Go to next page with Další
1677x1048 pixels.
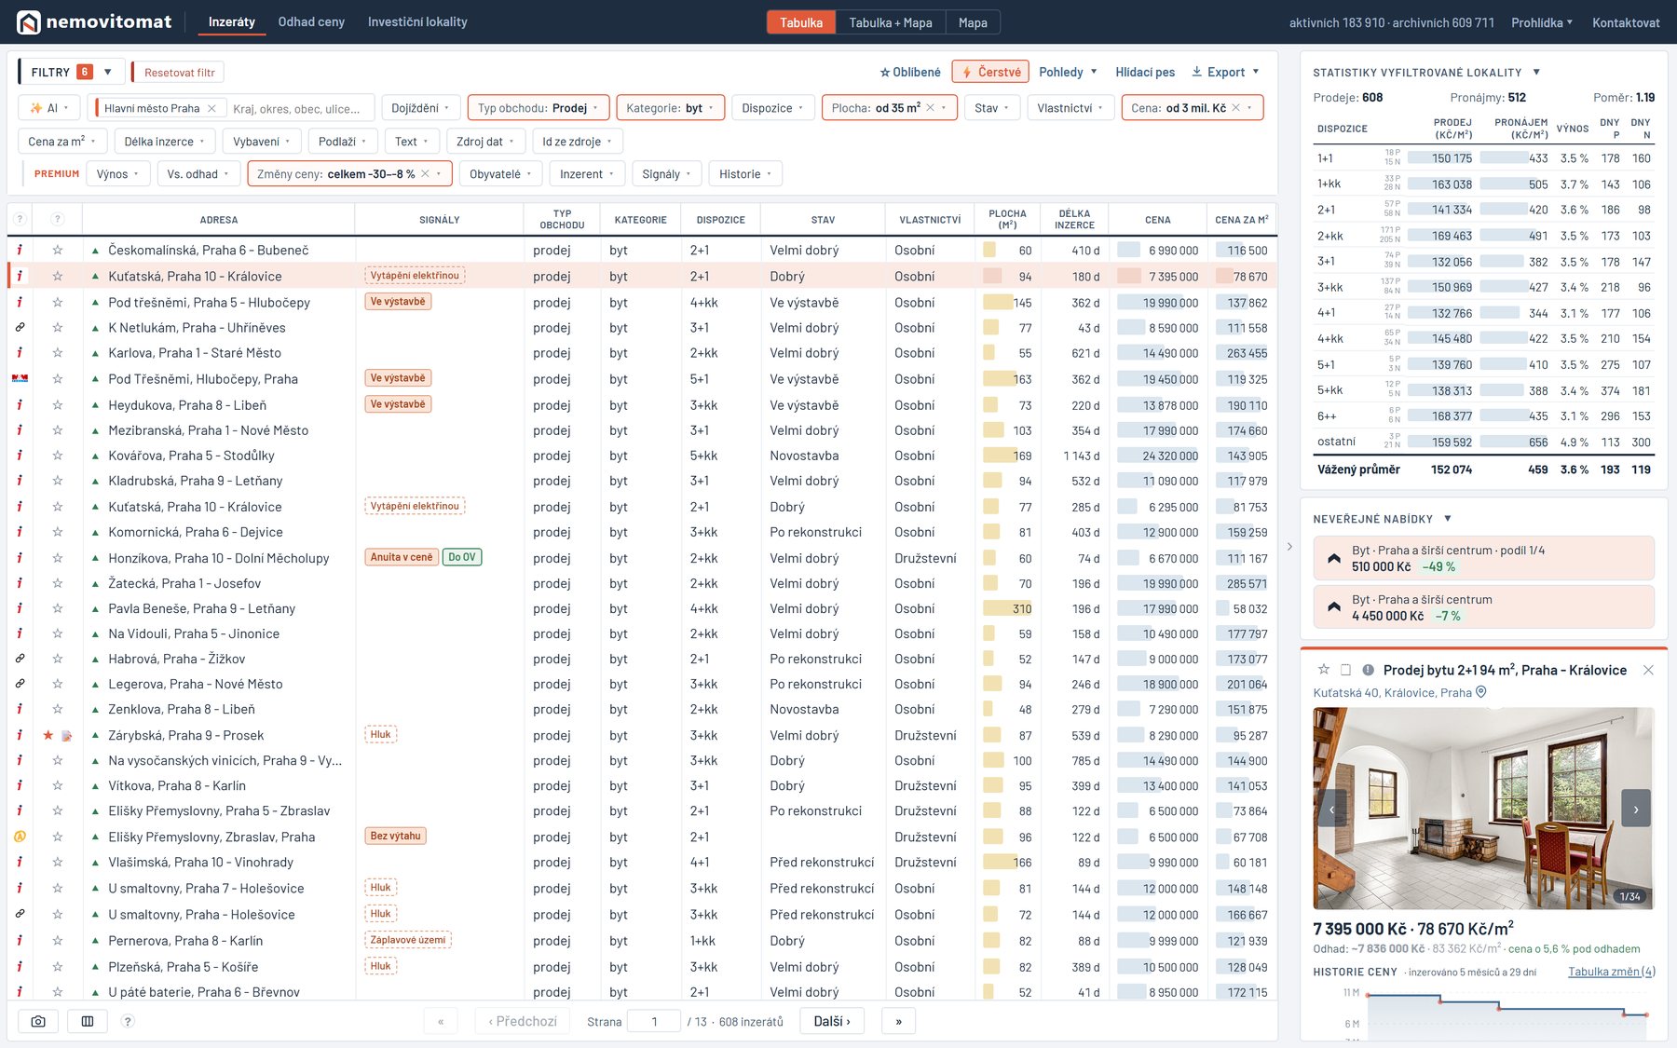(832, 1021)
